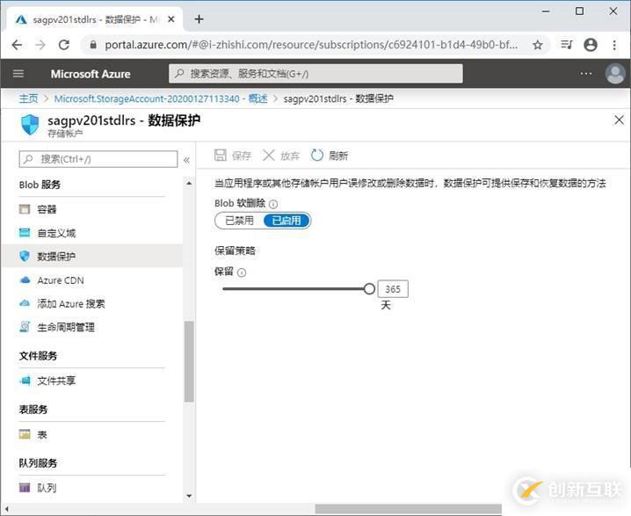The height and width of the screenshot is (516, 631).
Task: Bookmark this page with the star icon
Action: [538, 45]
